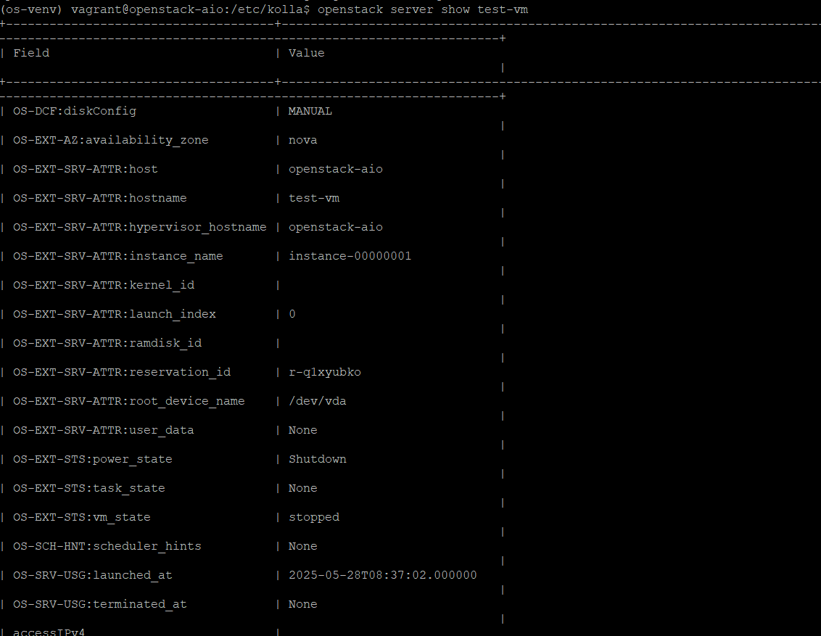Image resolution: width=821 pixels, height=636 pixels.
Task: Click the (os-venv) vagrant@openstack-aio shell prompt
Action: (155, 9)
